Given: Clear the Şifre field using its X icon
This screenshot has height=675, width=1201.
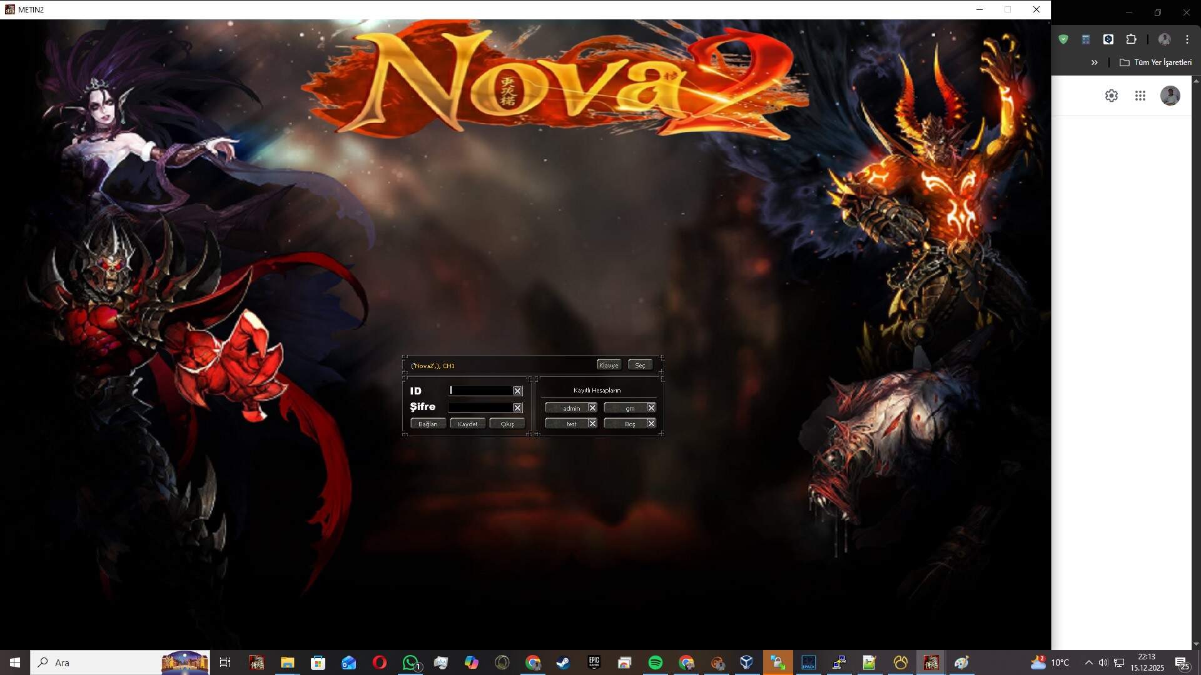Looking at the screenshot, I should coord(518,407).
